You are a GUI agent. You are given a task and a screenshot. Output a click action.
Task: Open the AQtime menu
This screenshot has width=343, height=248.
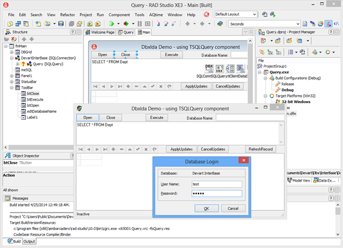156,15
